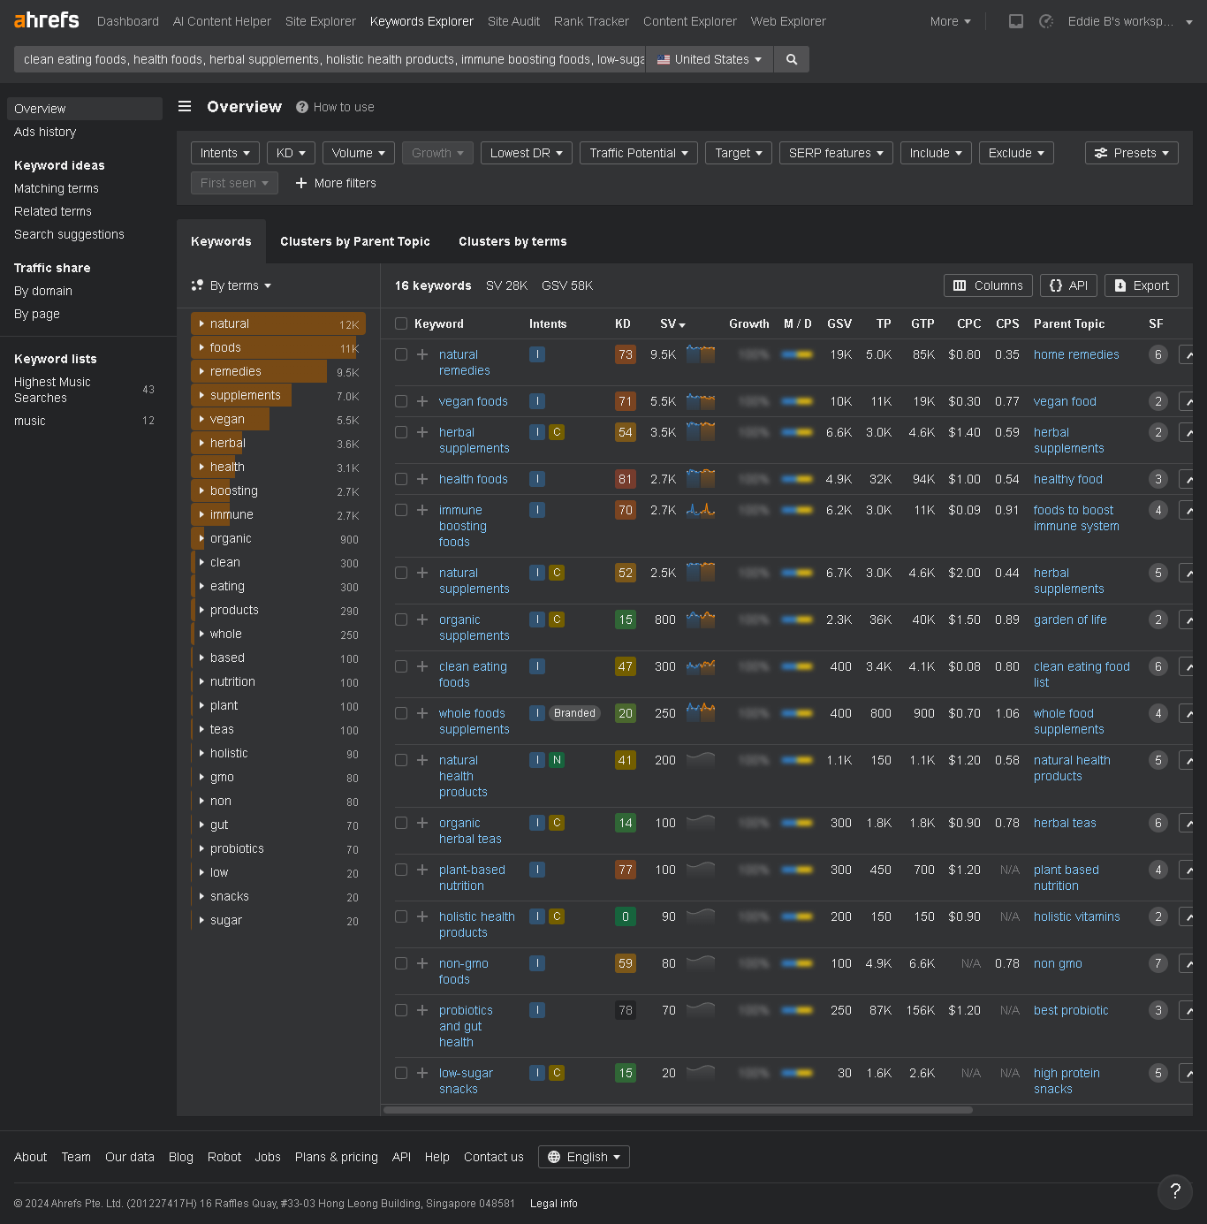Screen dimensions: 1207x1224
Task: Check the clean eating foods row checkbox
Action: point(401,666)
